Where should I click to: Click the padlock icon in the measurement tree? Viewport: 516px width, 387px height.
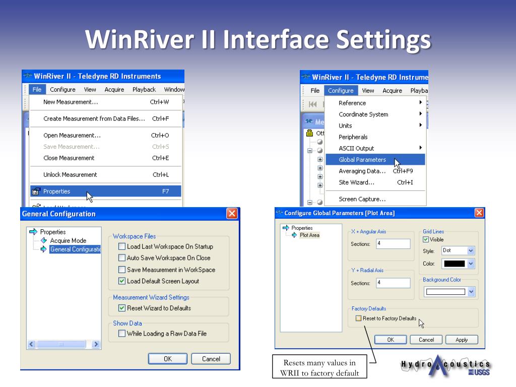(x=310, y=133)
